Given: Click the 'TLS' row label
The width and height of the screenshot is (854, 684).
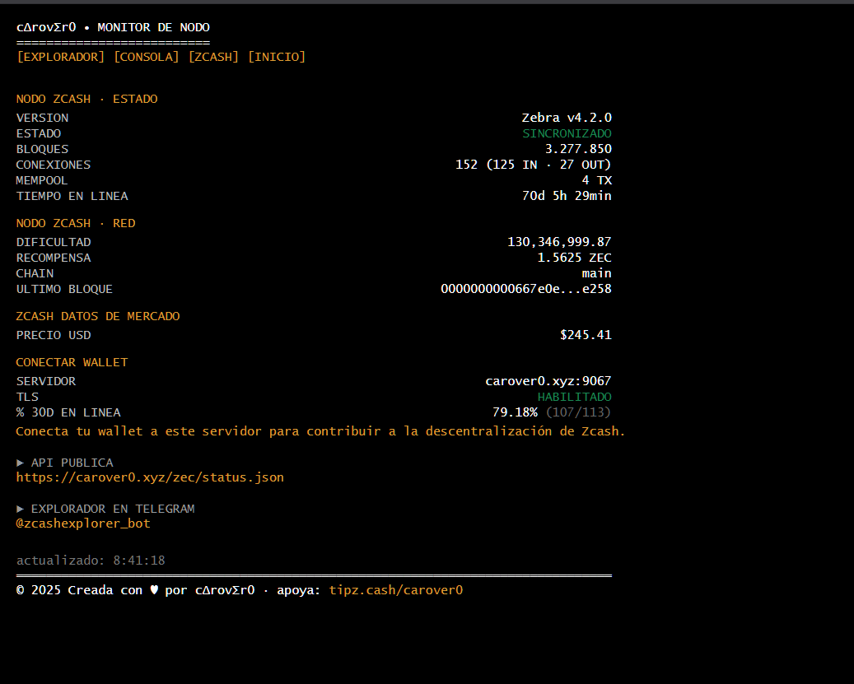Looking at the screenshot, I should (27, 398).
